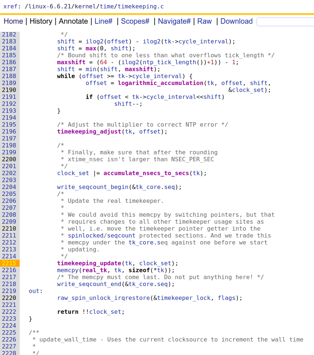Toggle the Scopes# display option
The height and width of the screenshot is (355, 314).
click(x=135, y=21)
